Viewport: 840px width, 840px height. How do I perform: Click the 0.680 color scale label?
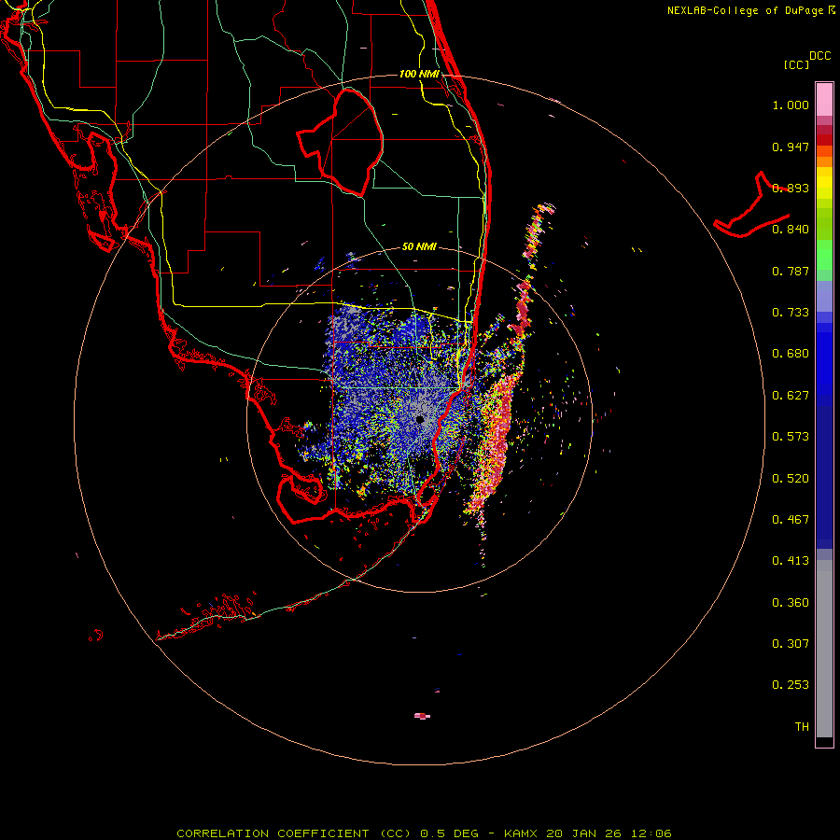point(791,354)
